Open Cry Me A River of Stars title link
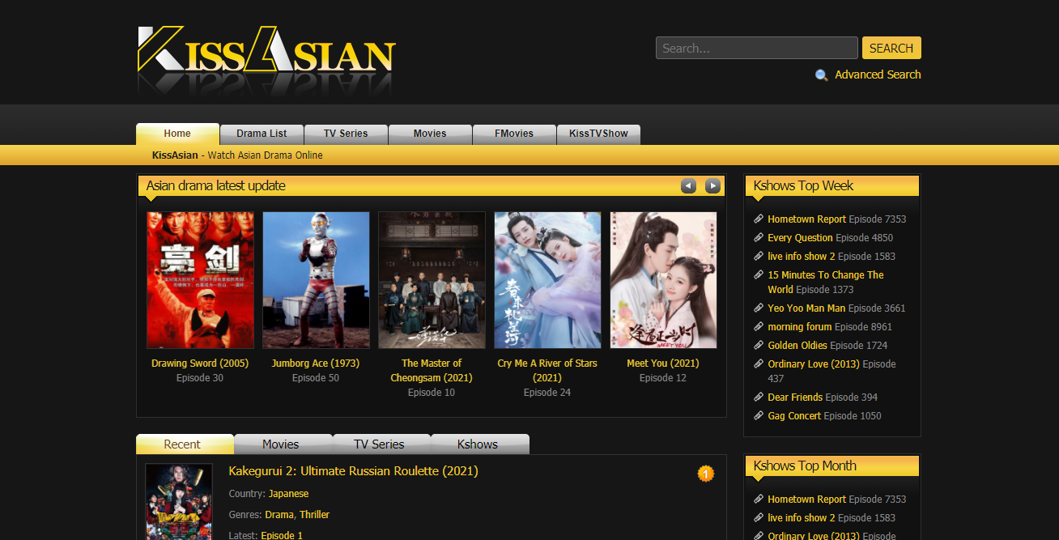Viewport: 1059px width, 540px height. [x=547, y=371]
